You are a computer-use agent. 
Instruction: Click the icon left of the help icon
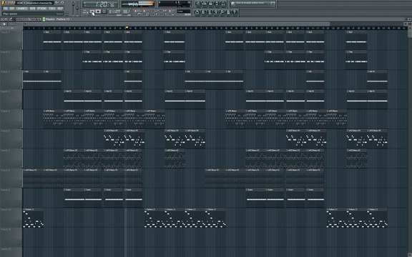[228, 12]
